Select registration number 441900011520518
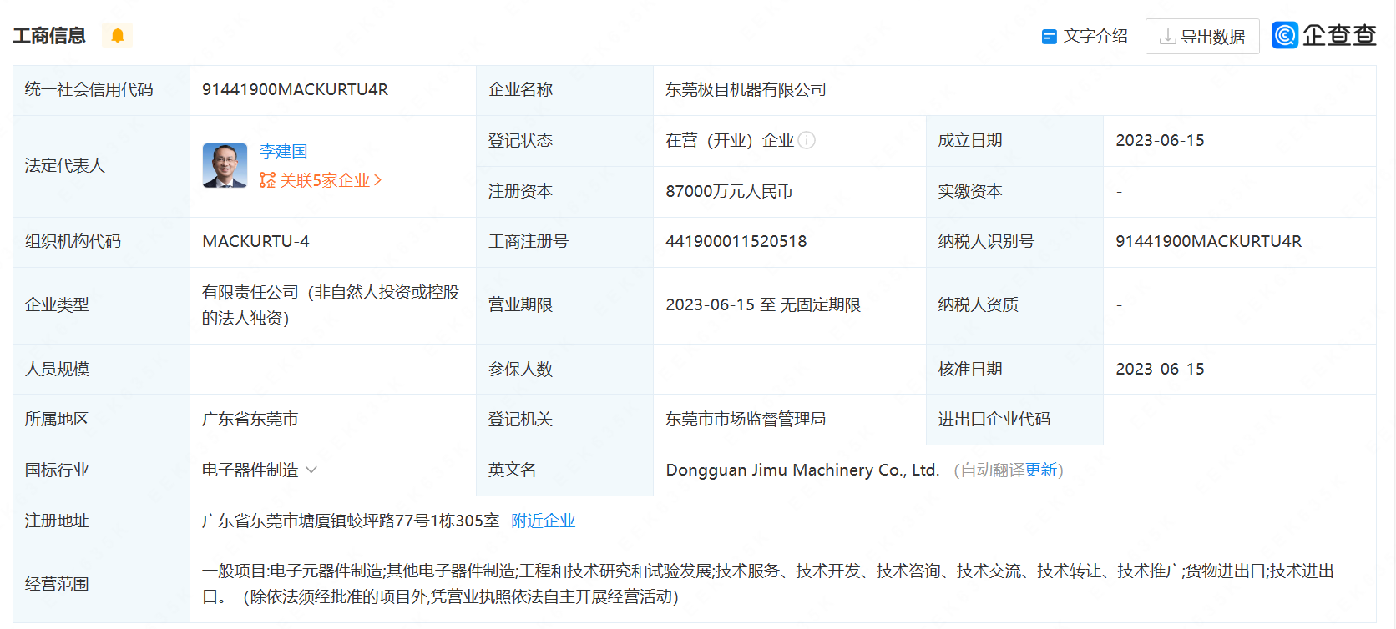1396x629 pixels. 736,241
